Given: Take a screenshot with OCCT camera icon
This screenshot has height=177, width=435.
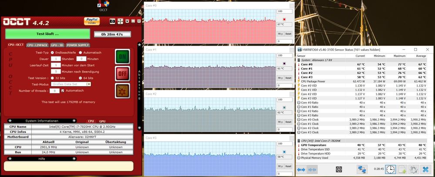Looking at the screenshot, I should [x=112, y=21].
